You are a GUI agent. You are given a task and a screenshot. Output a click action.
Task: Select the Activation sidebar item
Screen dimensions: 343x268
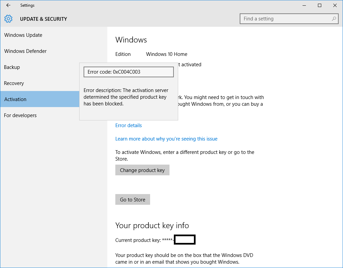[15, 99]
